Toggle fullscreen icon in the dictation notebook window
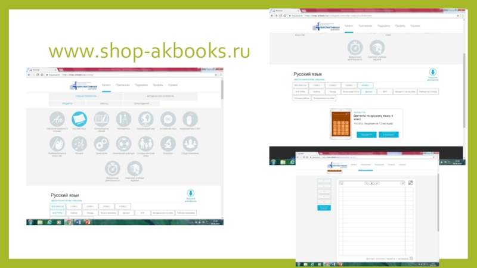 tap(411, 183)
